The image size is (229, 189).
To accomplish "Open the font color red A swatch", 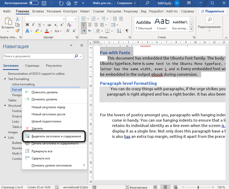I will [47, 31].
